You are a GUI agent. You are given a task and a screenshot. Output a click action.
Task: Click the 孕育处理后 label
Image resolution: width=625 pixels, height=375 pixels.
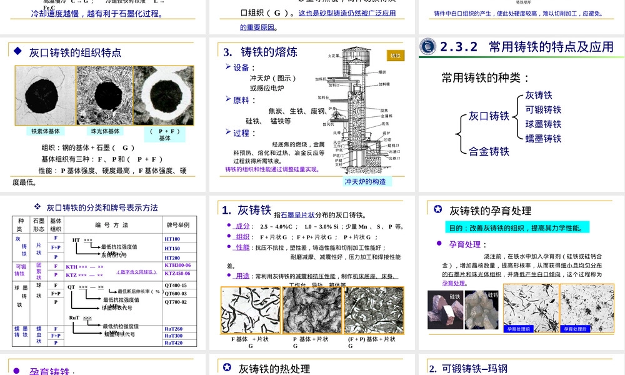(x=575, y=329)
